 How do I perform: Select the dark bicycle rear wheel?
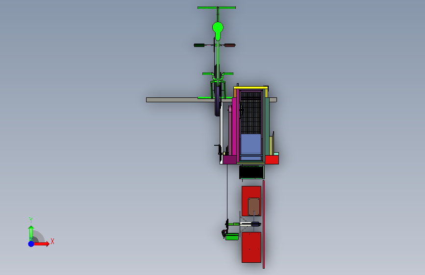click(x=217, y=99)
